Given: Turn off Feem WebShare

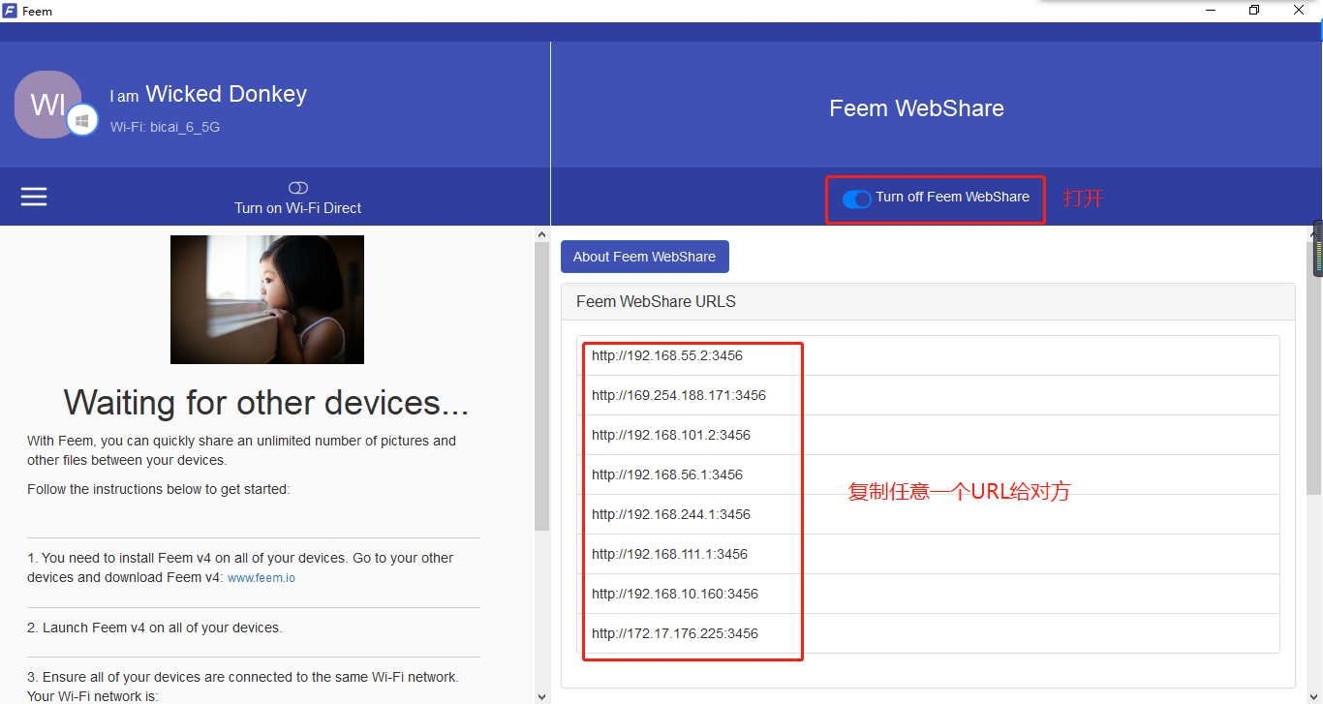Looking at the screenshot, I should (x=856, y=199).
